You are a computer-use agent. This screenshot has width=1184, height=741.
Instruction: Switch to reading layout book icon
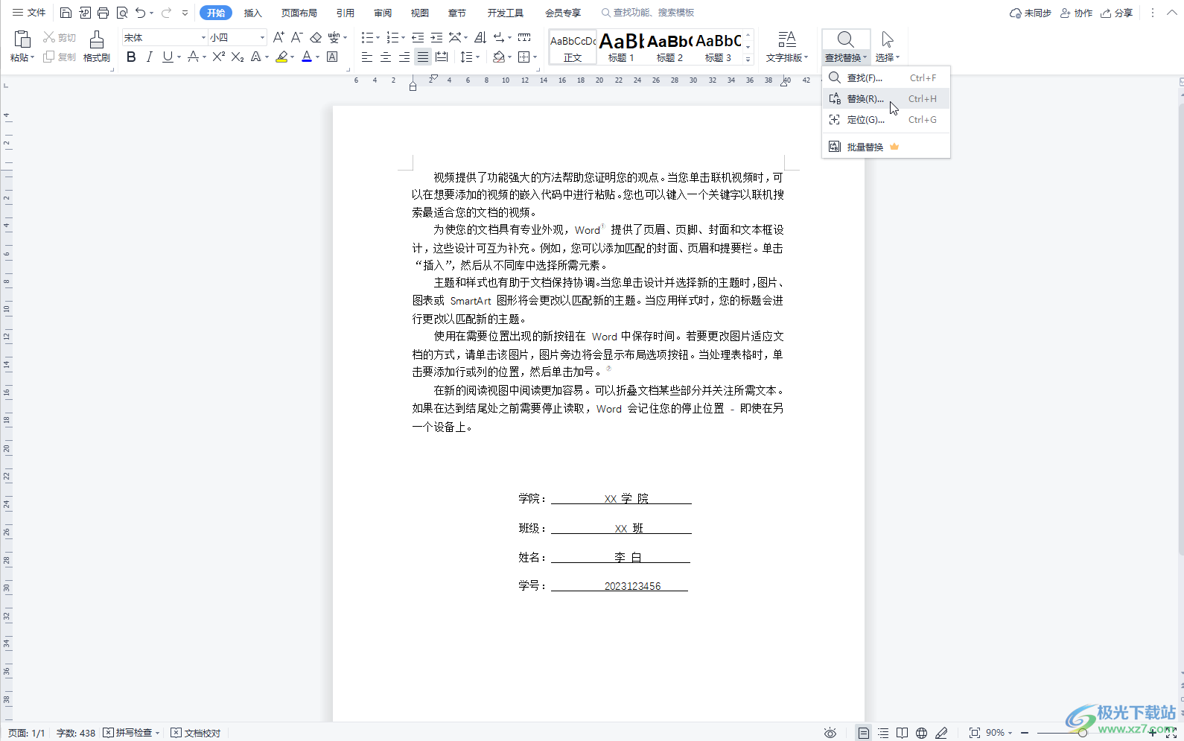pyautogui.click(x=903, y=733)
